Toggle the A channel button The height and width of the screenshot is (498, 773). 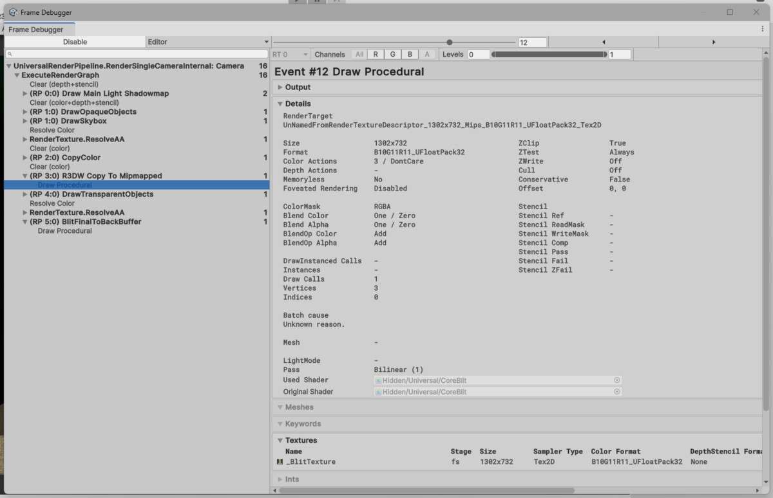point(427,55)
